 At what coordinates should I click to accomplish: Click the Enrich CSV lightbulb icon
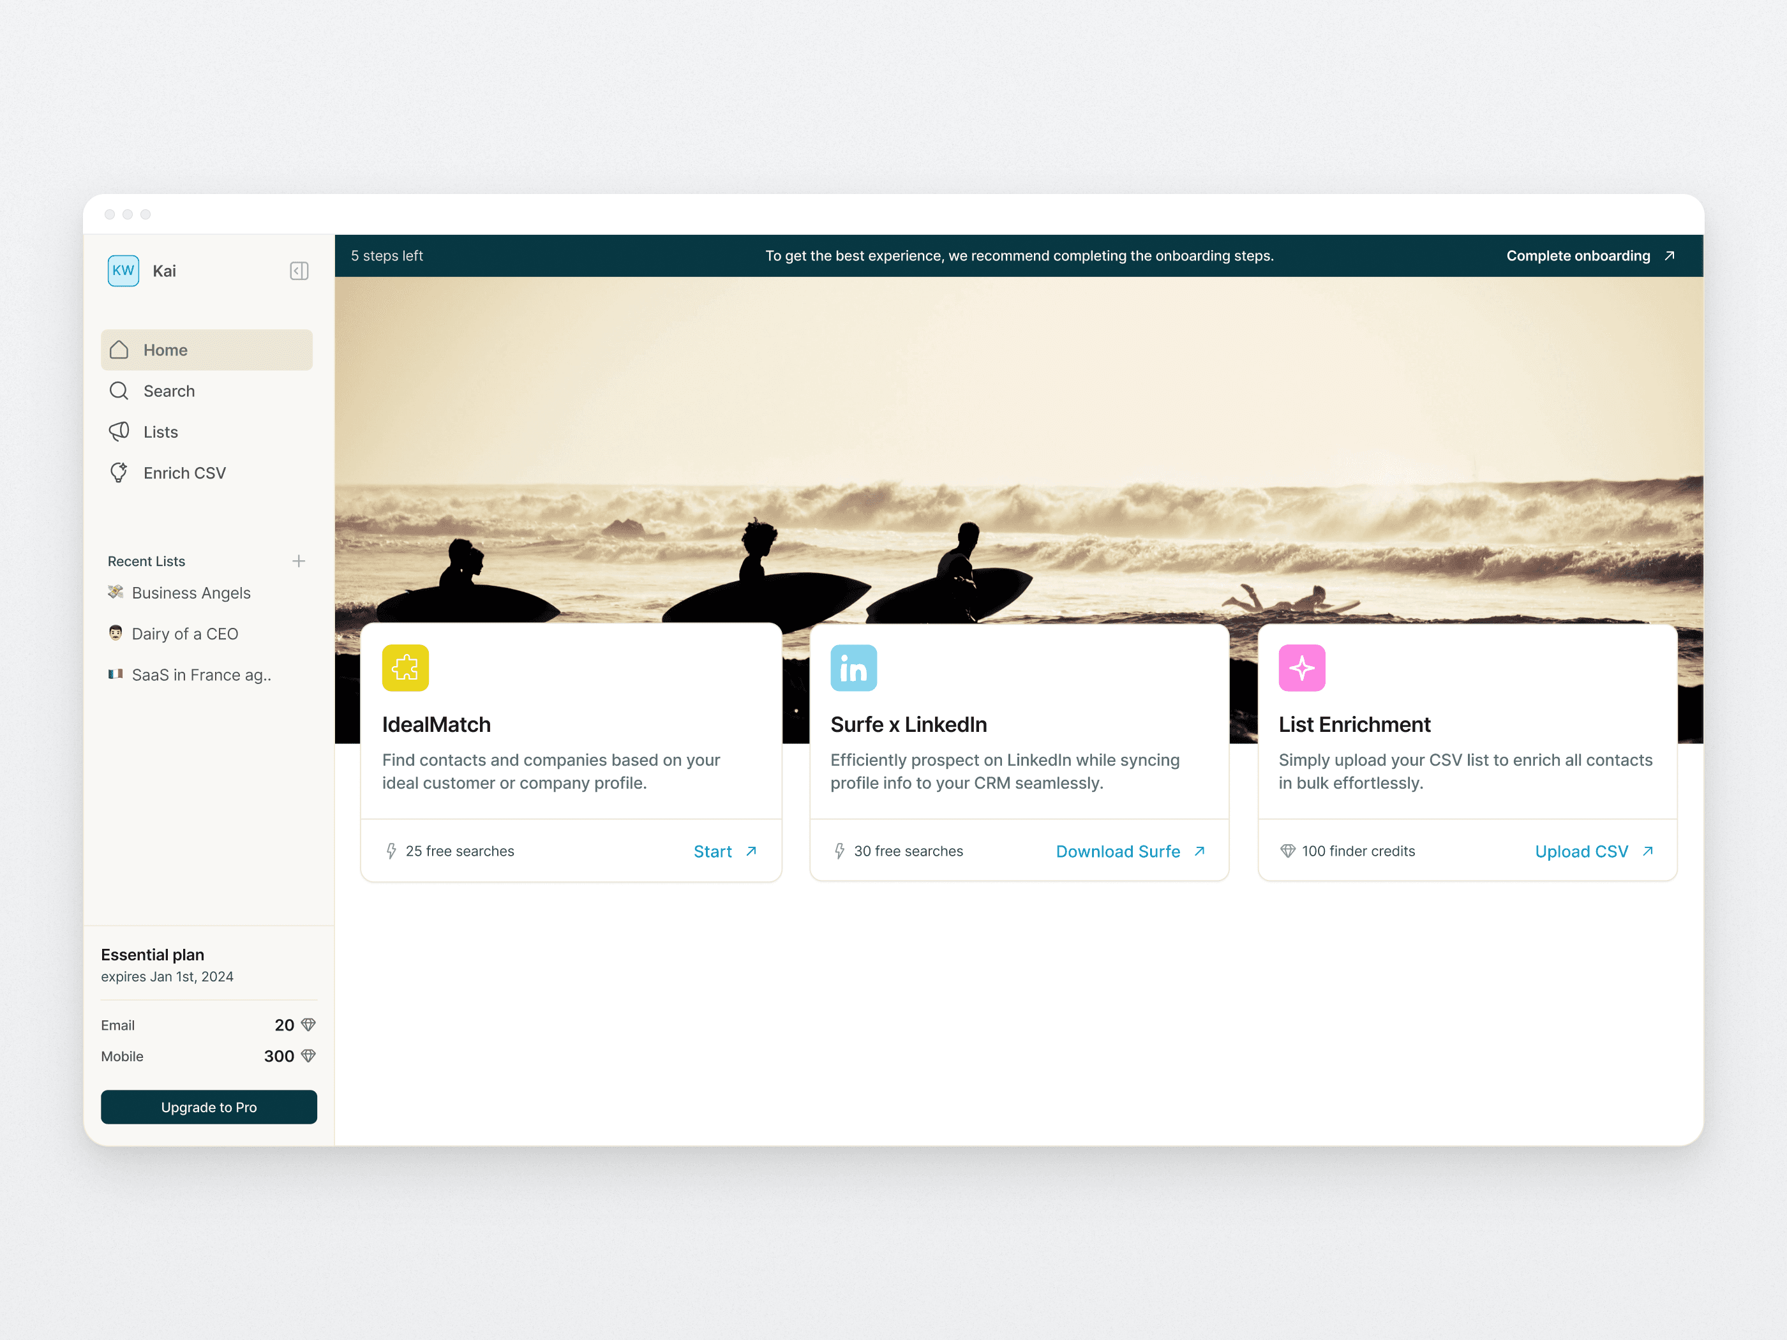coord(119,473)
